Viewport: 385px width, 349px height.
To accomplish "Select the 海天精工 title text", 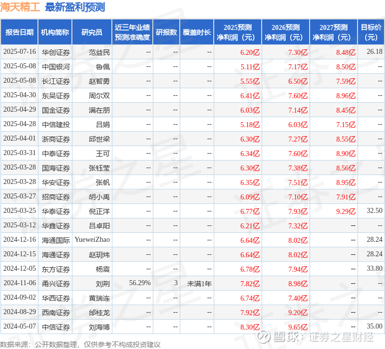I will pos(20,7).
